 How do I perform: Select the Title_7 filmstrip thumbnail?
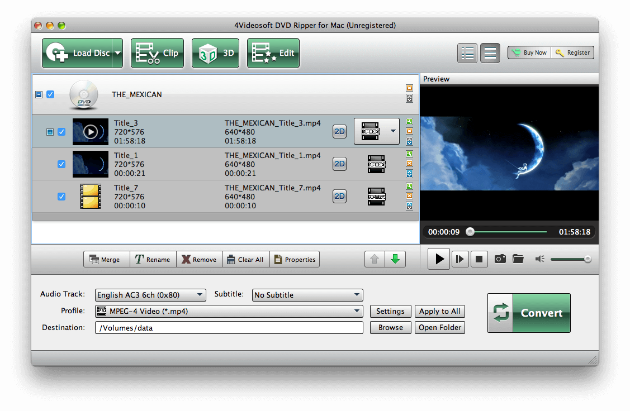(x=91, y=197)
